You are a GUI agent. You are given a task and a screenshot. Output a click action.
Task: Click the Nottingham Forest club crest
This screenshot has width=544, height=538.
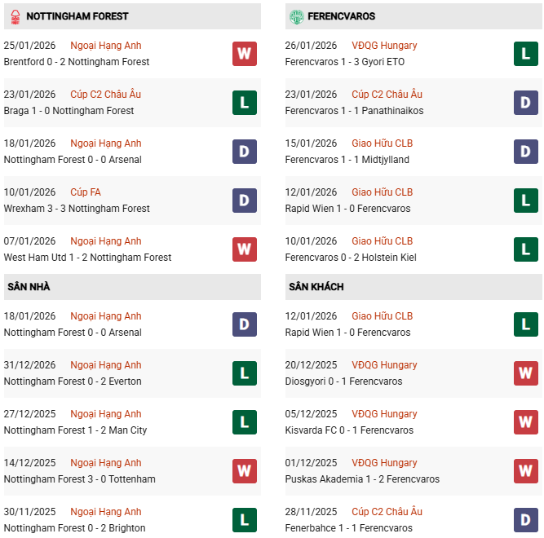[13, 16]
